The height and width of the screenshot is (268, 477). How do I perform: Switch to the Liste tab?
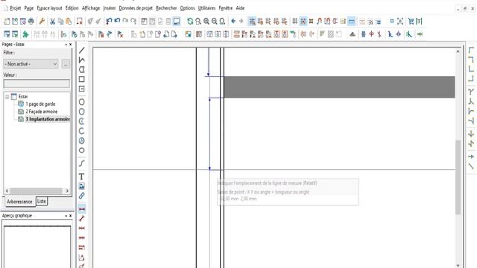coord(42,201)
